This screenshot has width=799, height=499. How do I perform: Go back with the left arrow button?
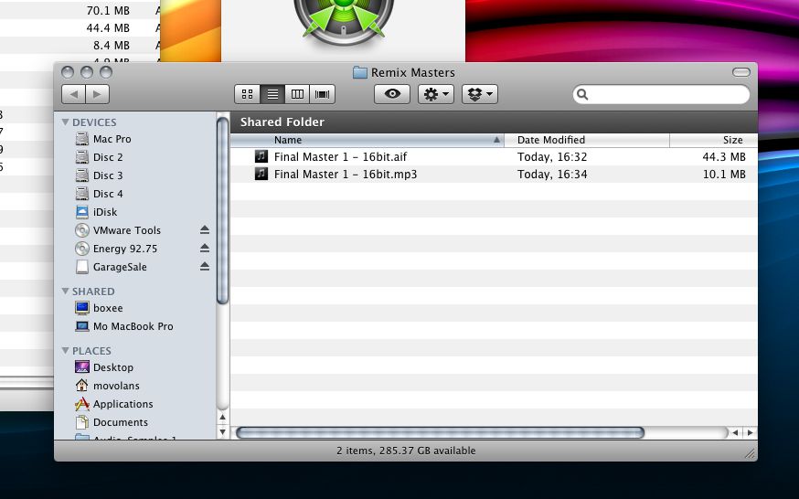pos(73,94)
